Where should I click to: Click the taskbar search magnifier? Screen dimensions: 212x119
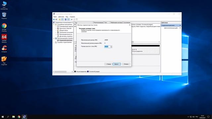point(8,117)
